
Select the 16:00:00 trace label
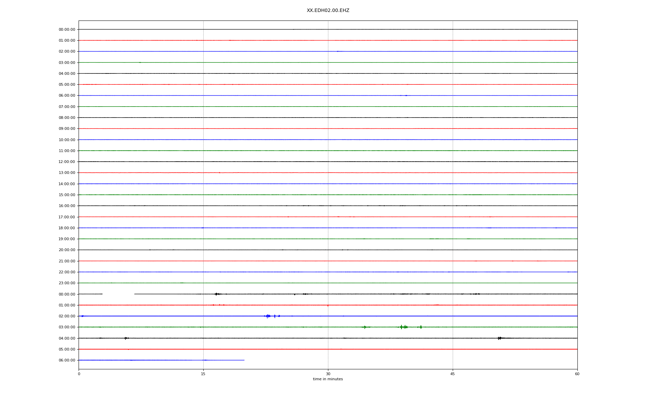[67, 206]
